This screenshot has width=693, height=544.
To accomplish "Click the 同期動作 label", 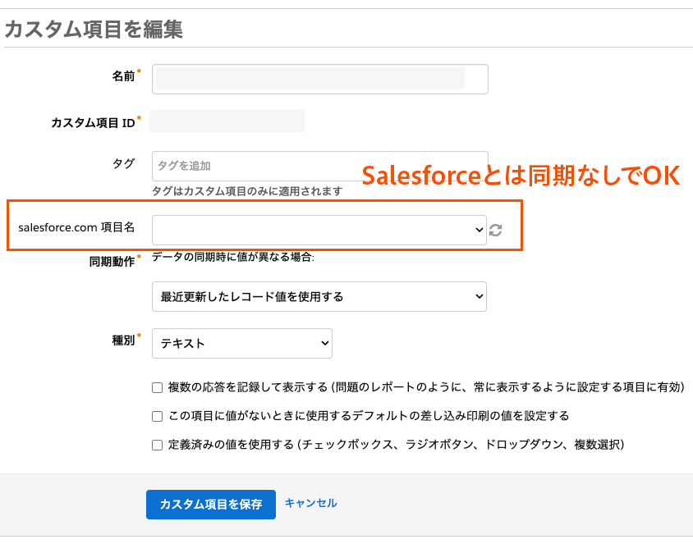I will point(112,261).
